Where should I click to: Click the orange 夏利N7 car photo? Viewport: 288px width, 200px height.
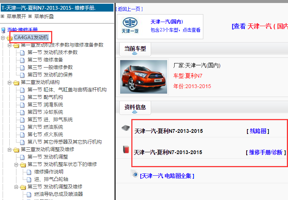144,77
